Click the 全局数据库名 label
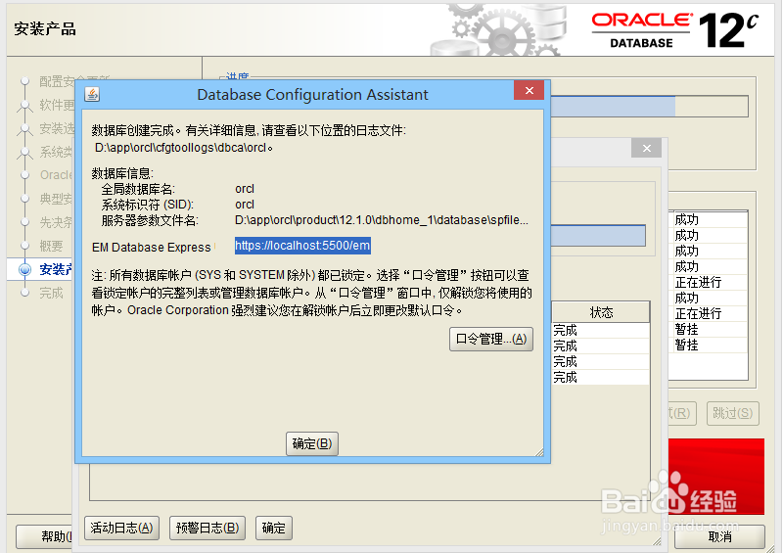 (138, 189)
